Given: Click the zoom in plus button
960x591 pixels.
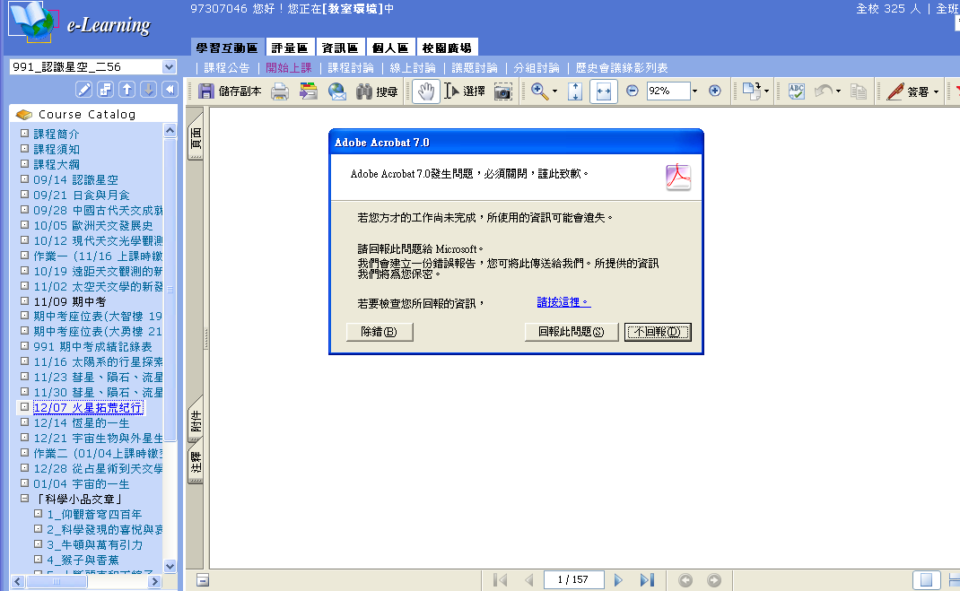Looking at the screenshot, I should [x=714, y=91].
